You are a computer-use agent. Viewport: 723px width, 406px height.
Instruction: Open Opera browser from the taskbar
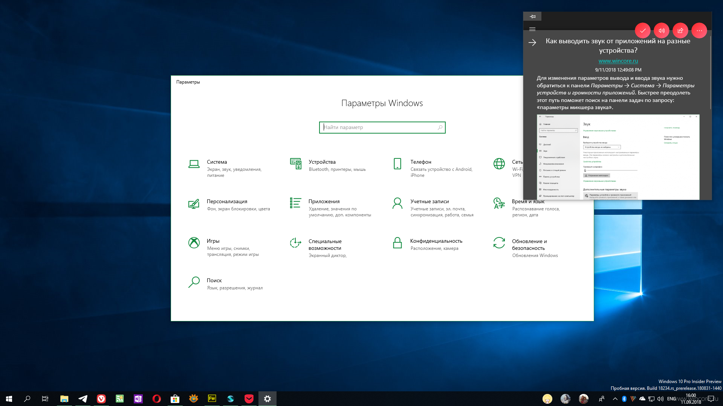[x=157, y=398]
